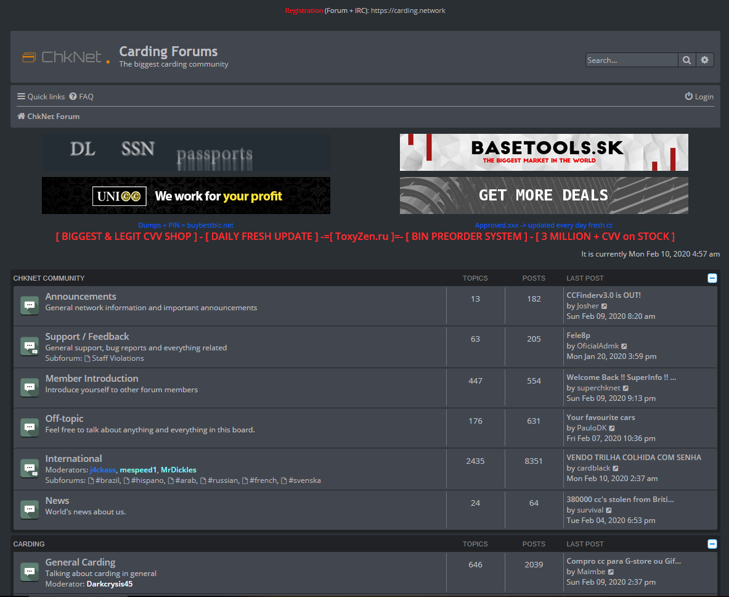Open the Quick links menu

41,96
